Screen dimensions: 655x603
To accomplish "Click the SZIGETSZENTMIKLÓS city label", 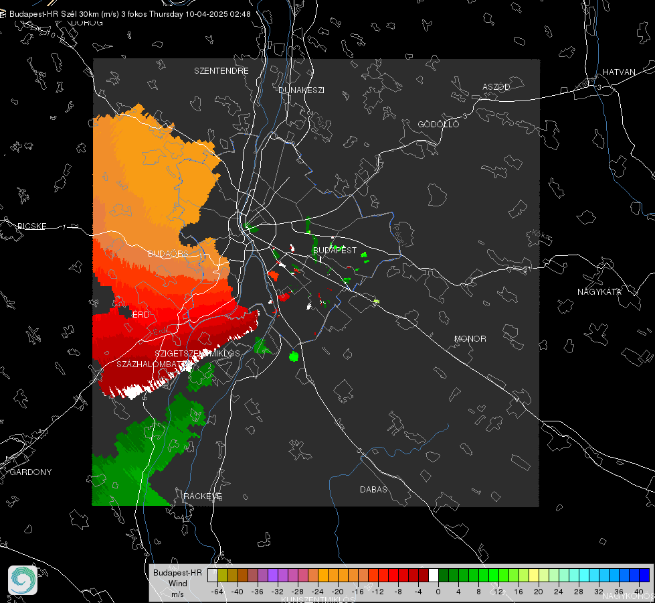I will click(197, 354).
